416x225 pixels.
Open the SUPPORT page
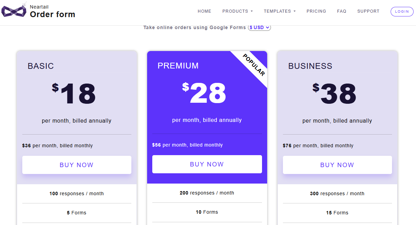click(x=368, y=11)
